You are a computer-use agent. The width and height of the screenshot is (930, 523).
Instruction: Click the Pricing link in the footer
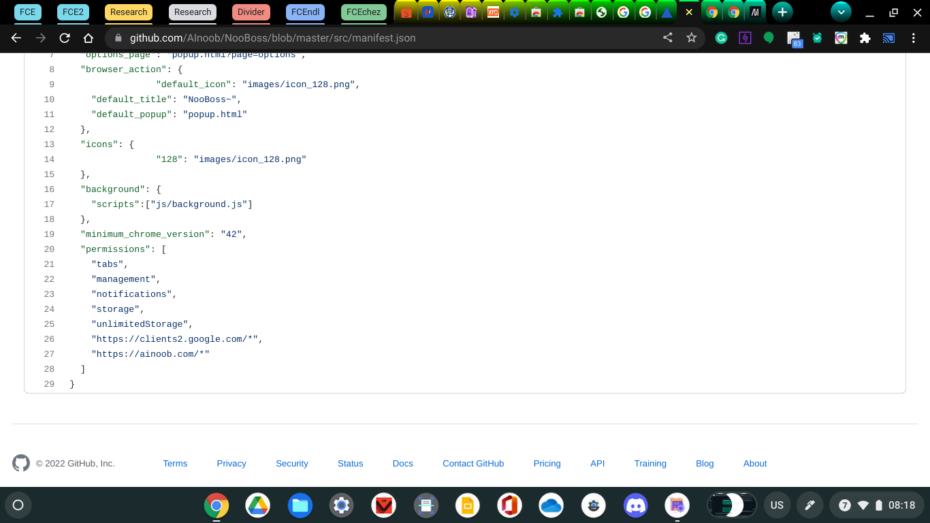[547, 464]
